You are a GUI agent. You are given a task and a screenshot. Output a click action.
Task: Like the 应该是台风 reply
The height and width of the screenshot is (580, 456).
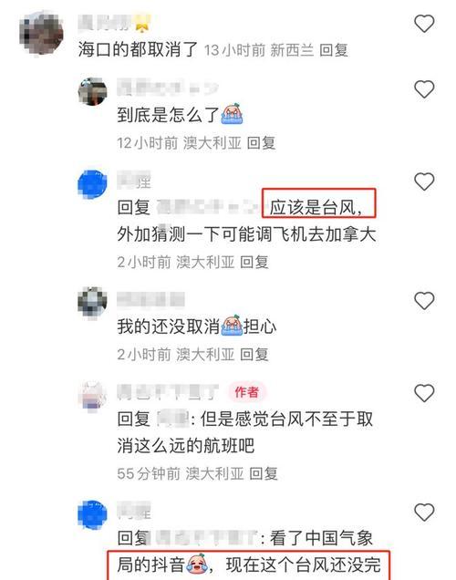(424, 181)
